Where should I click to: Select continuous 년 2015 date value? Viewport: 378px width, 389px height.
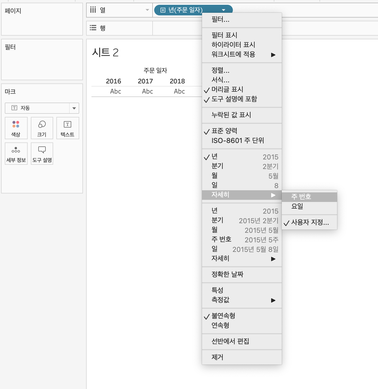coord(242,211)
